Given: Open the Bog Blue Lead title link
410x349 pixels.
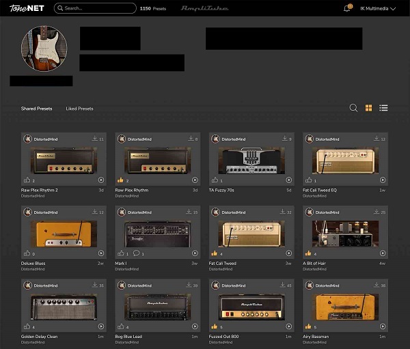Looking at the screenshot, I should pyautogui.click(x=128, y=337).
